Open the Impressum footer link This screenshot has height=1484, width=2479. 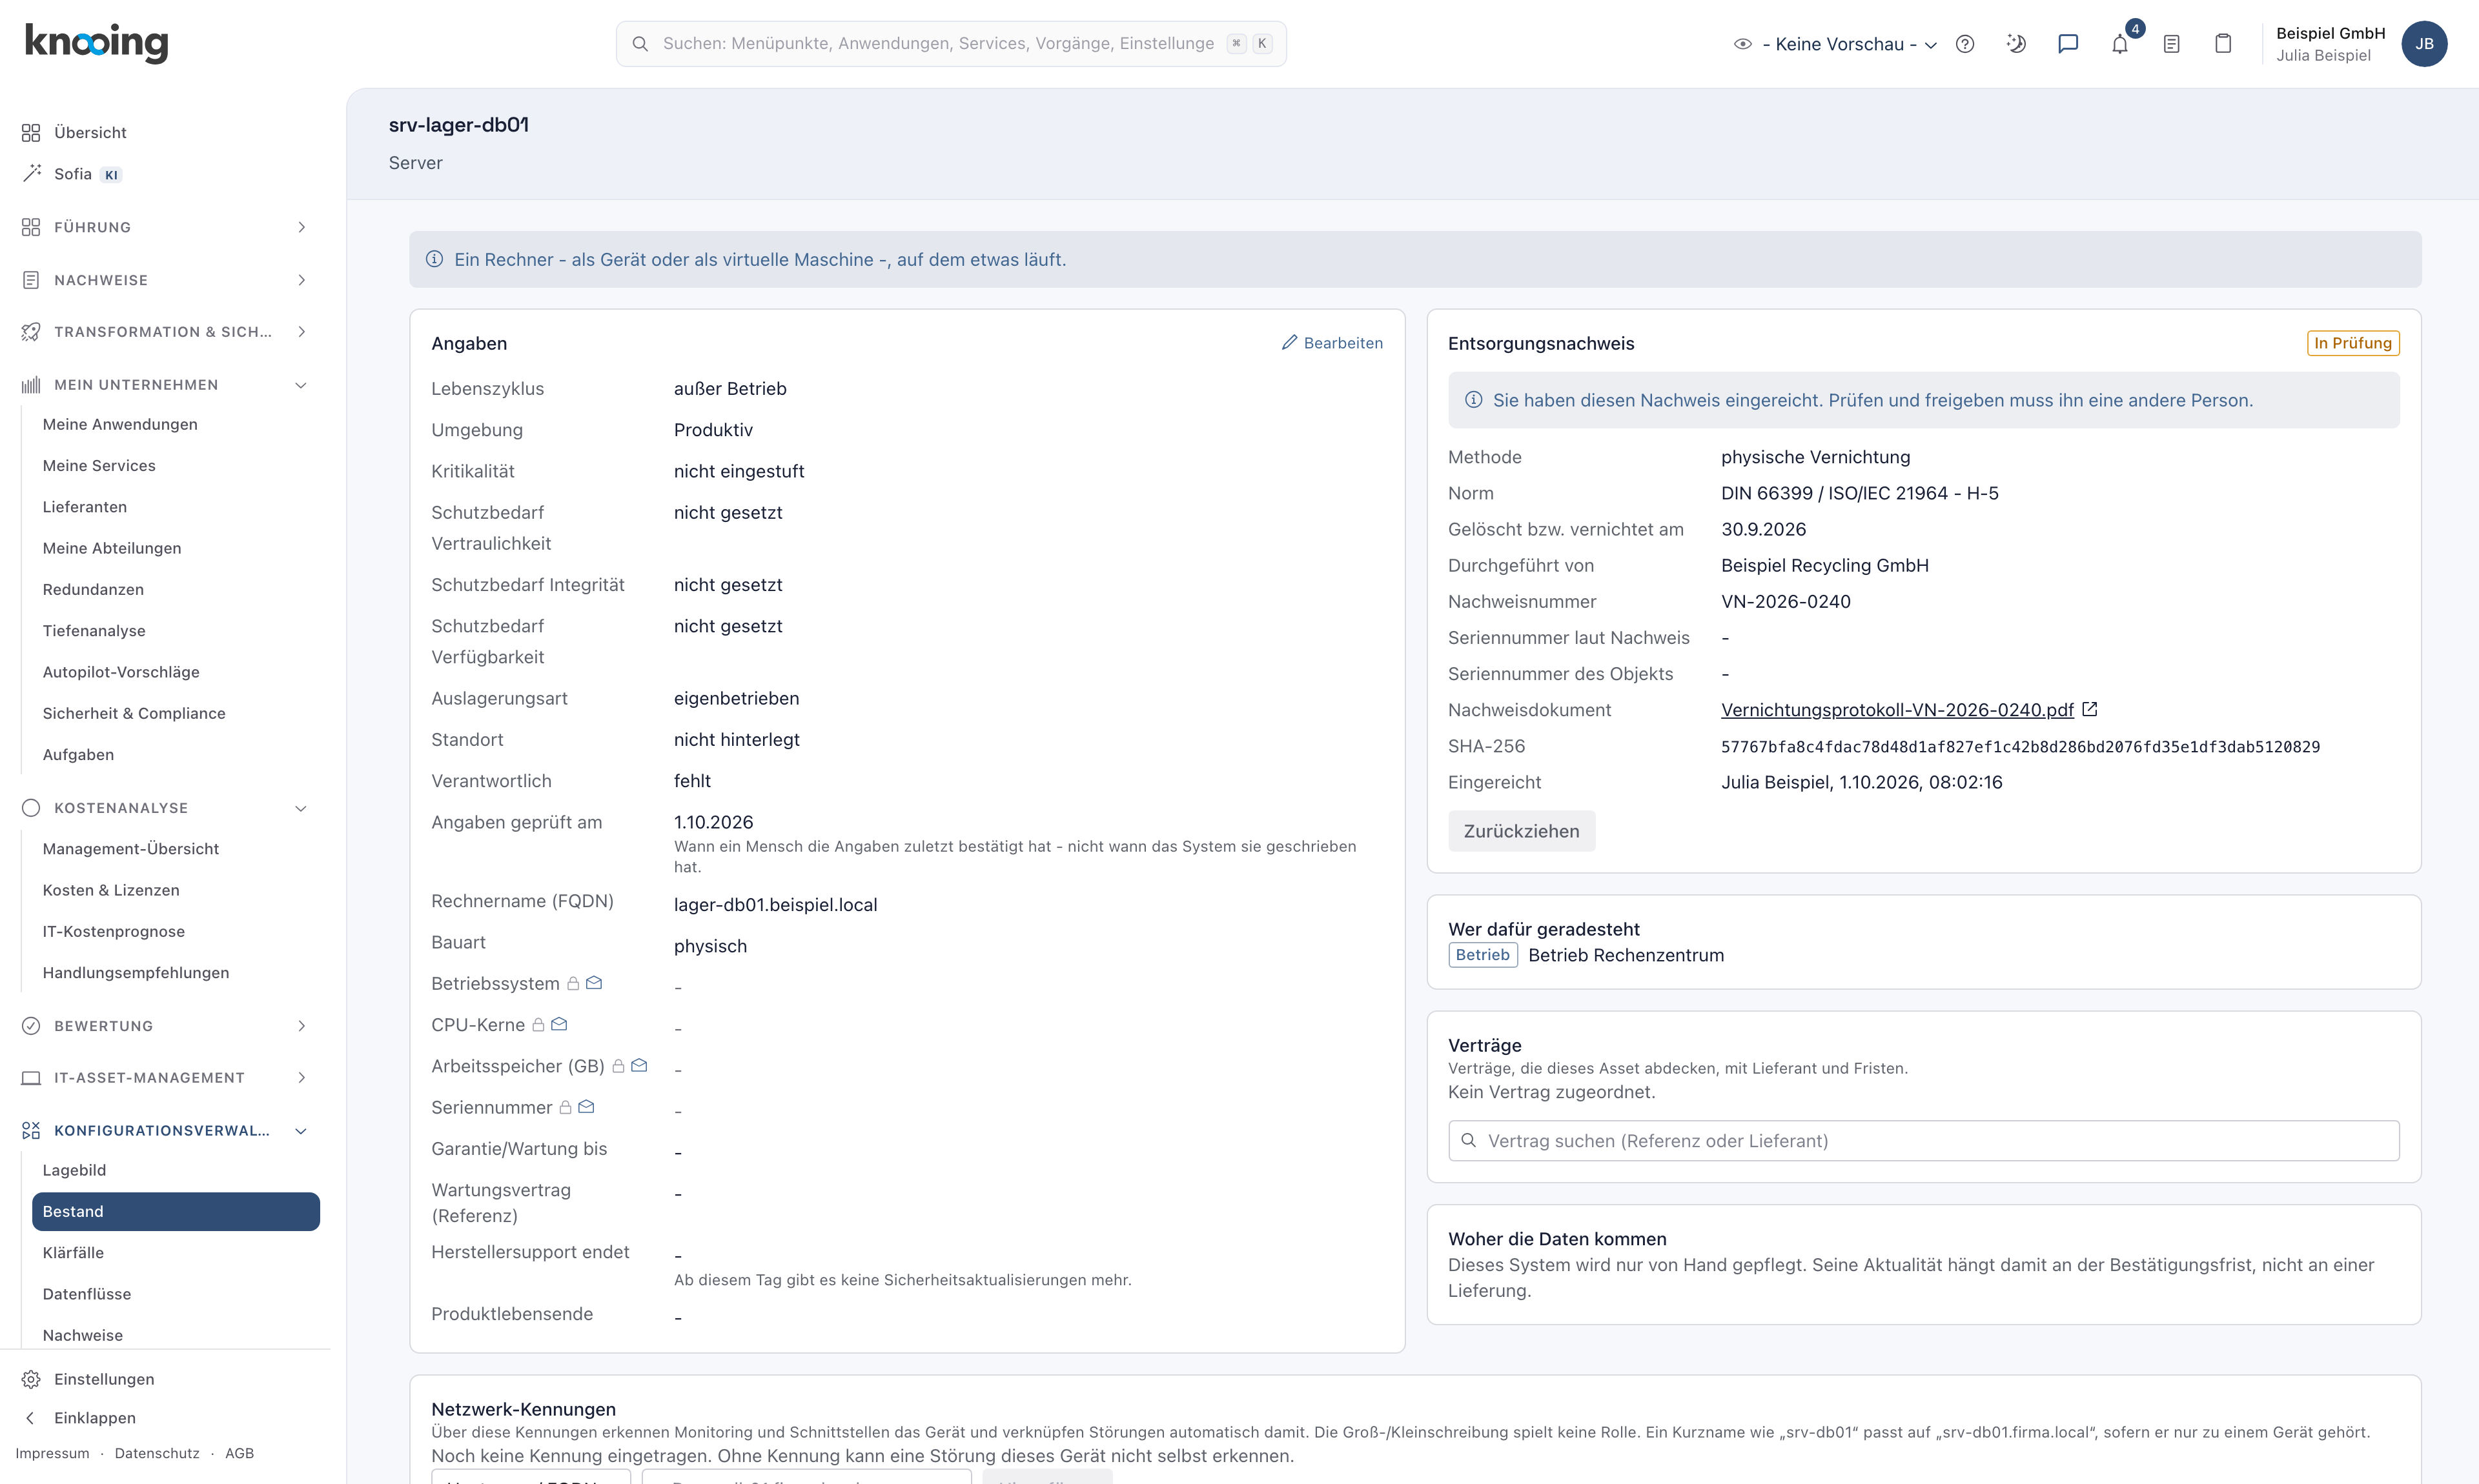[x=52, y=1453]
